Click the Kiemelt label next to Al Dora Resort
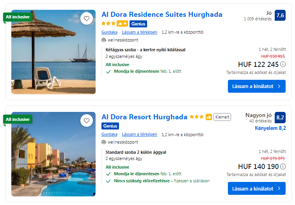This screenshot has width=295, height=205. [x=222, y=117]
